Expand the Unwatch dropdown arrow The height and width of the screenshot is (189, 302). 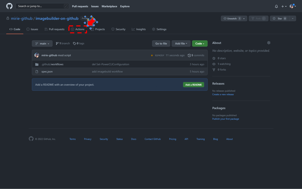click(244, 19)
